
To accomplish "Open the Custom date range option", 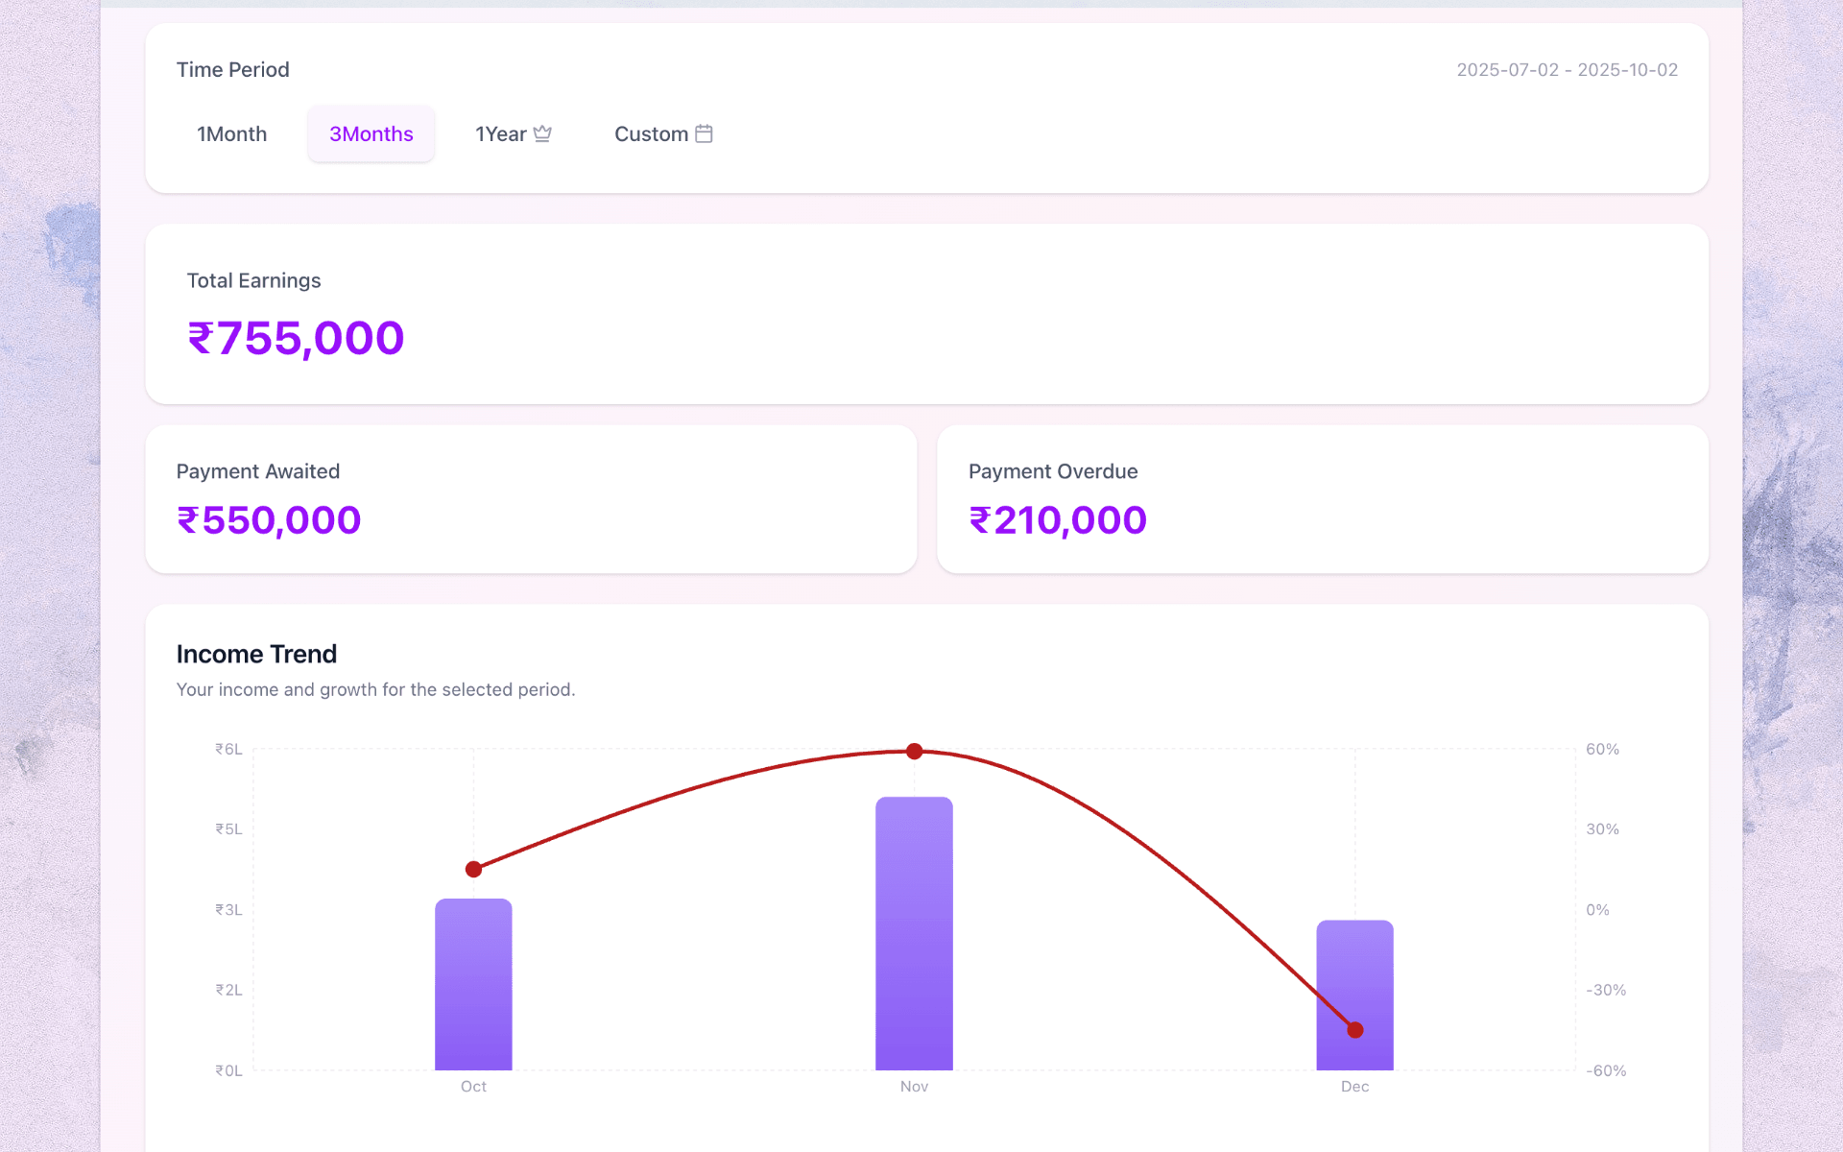I will tap(651, 134).
